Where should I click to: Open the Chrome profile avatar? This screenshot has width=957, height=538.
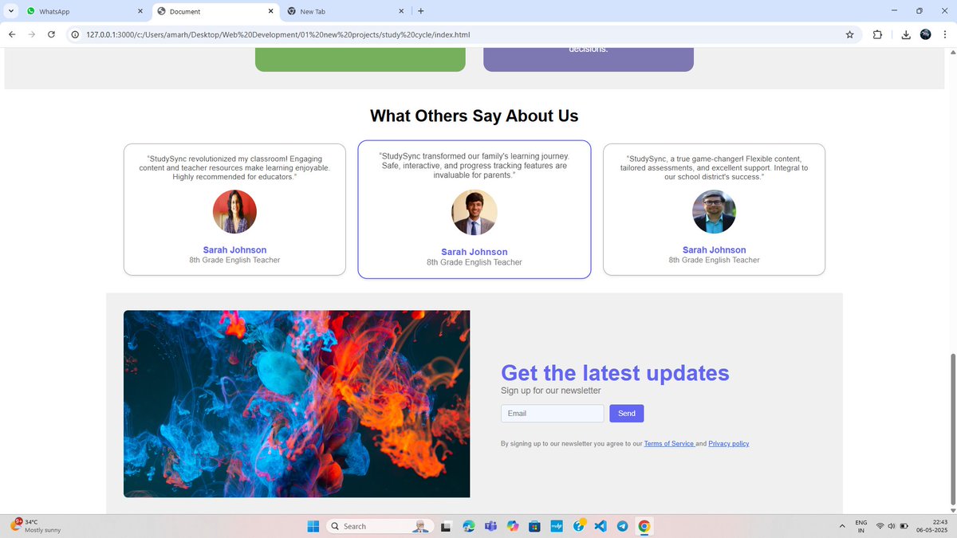click(x=925, y=34)
